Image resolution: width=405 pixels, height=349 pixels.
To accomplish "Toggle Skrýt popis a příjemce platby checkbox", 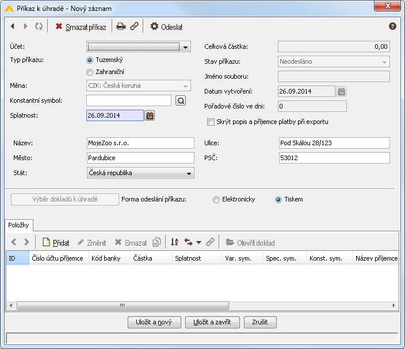I will (211, 122).
